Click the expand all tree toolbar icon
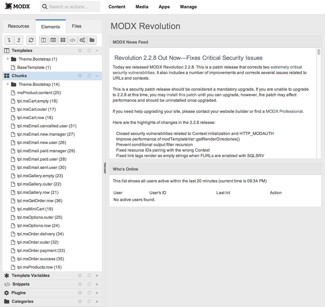325x307 pixels. pyautogui.click(x=9, y=40)
